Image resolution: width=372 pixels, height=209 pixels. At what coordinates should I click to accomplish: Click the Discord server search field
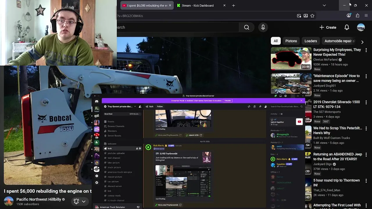coord(286,107)
